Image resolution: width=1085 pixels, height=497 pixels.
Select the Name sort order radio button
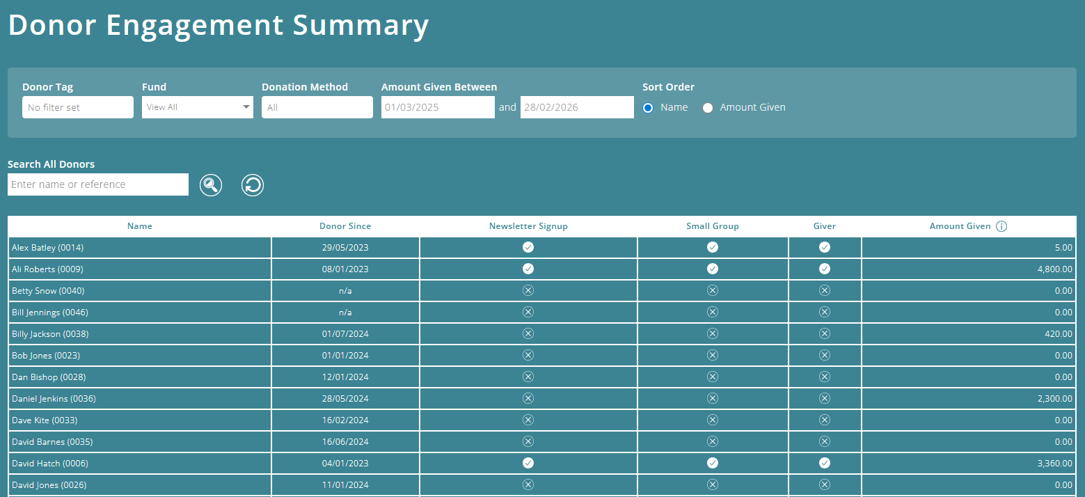[x=648, y=107]
